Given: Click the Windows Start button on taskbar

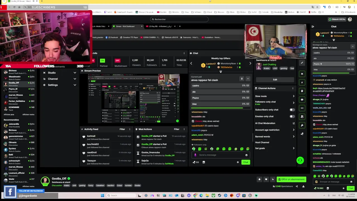Looking at the screenshot, I should click(102, 195).
